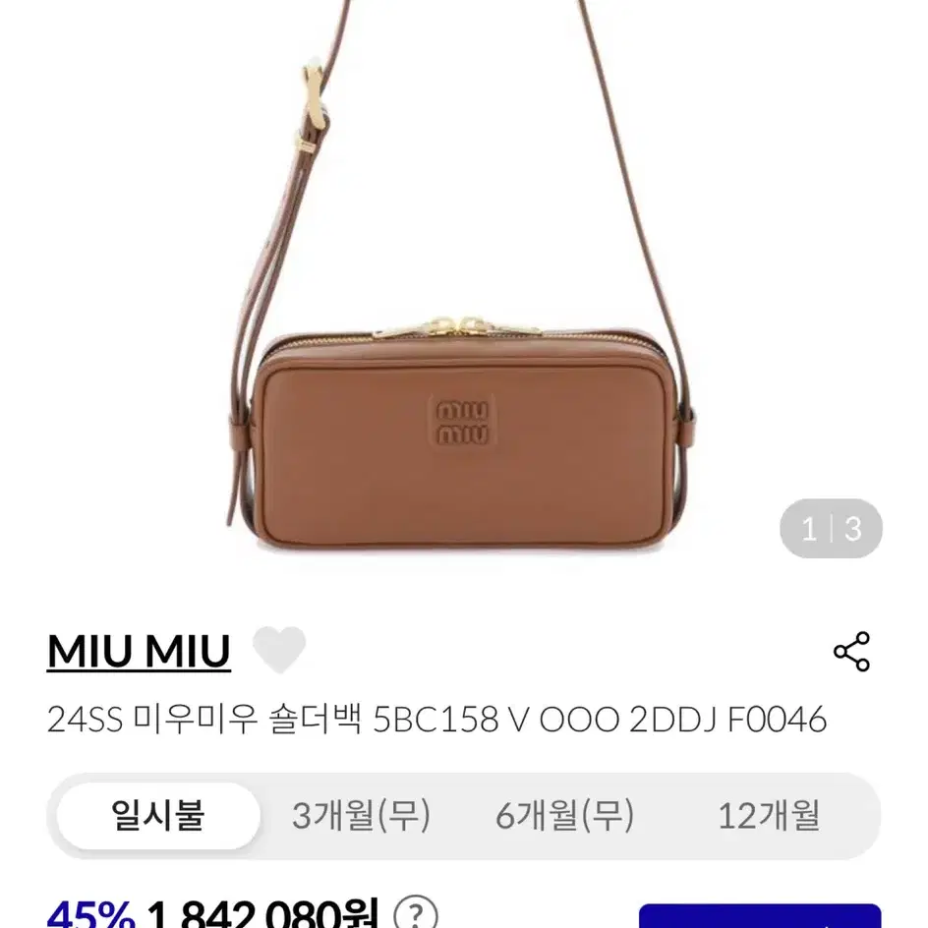This screenshot has height=928, width=928.
Task: Open the share icon
Action: 851,651
